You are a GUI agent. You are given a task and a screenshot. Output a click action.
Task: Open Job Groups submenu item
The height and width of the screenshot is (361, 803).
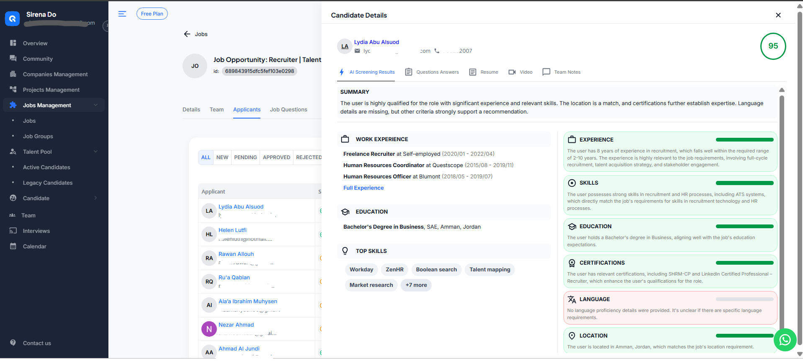38,136
